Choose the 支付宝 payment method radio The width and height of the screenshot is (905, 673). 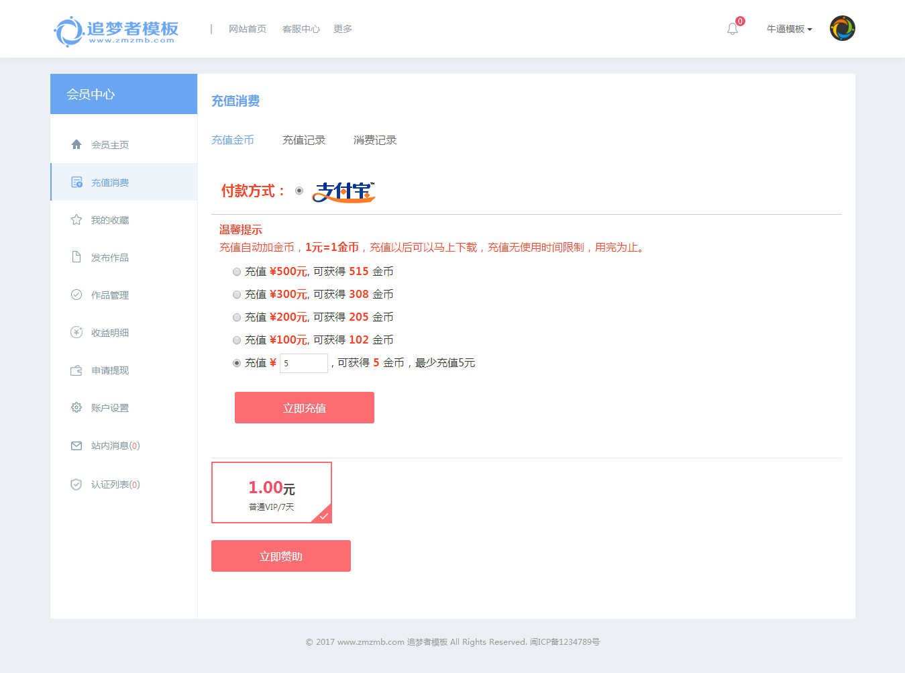coord(299,191)
